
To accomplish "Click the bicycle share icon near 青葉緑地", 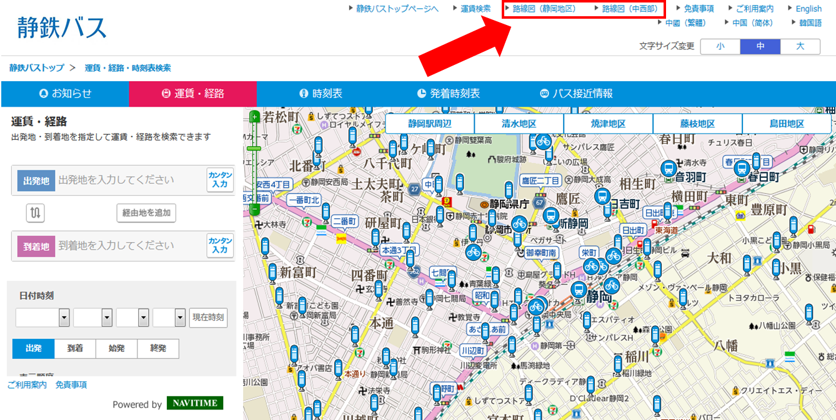I will [473, 254].
